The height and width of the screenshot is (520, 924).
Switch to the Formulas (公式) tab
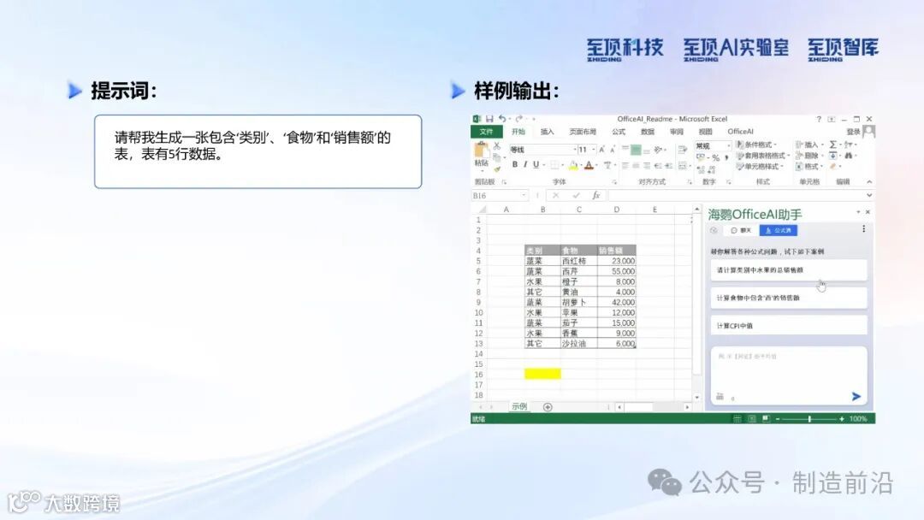[619, 132]
